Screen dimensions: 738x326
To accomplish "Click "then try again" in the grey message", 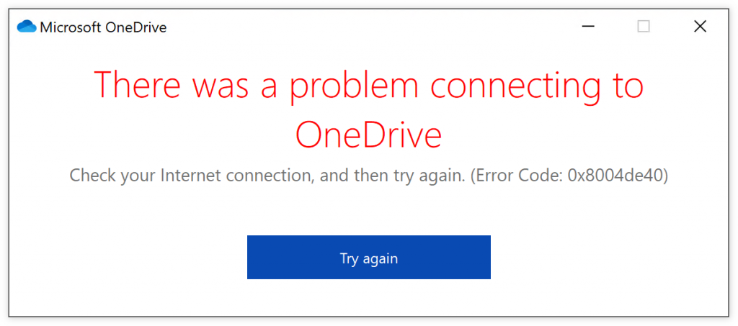I will tap(417, 176).
